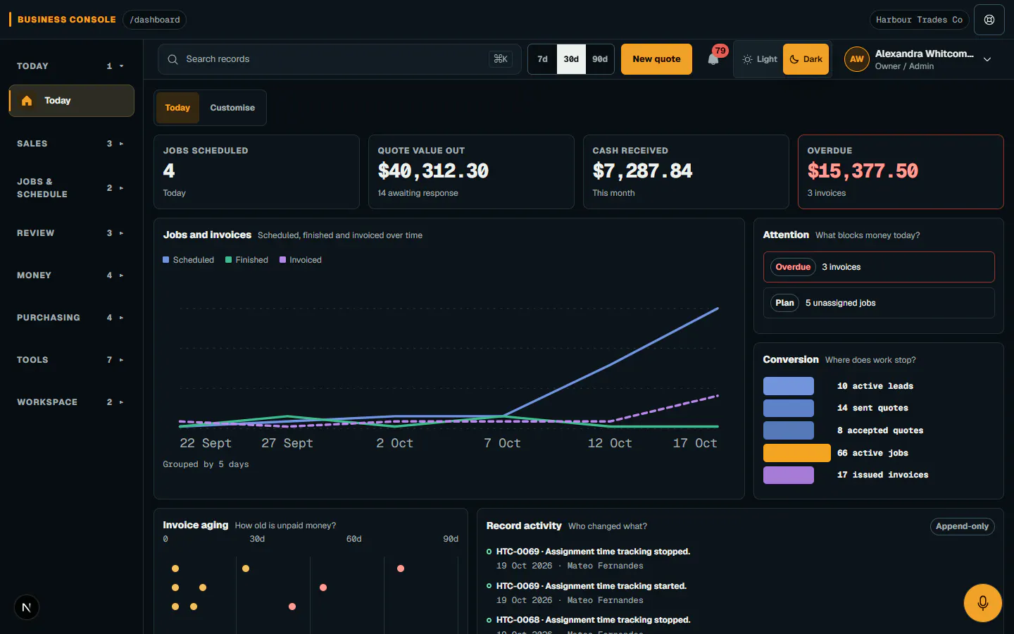Click the microphone voice button
This screenshot has width=1014, height=634.
(983, 603)
